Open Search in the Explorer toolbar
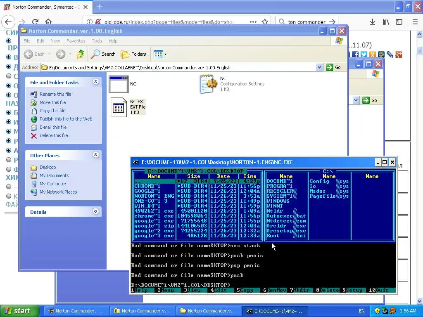The width and height of the screenshot is (423, 317). point(103,54)
